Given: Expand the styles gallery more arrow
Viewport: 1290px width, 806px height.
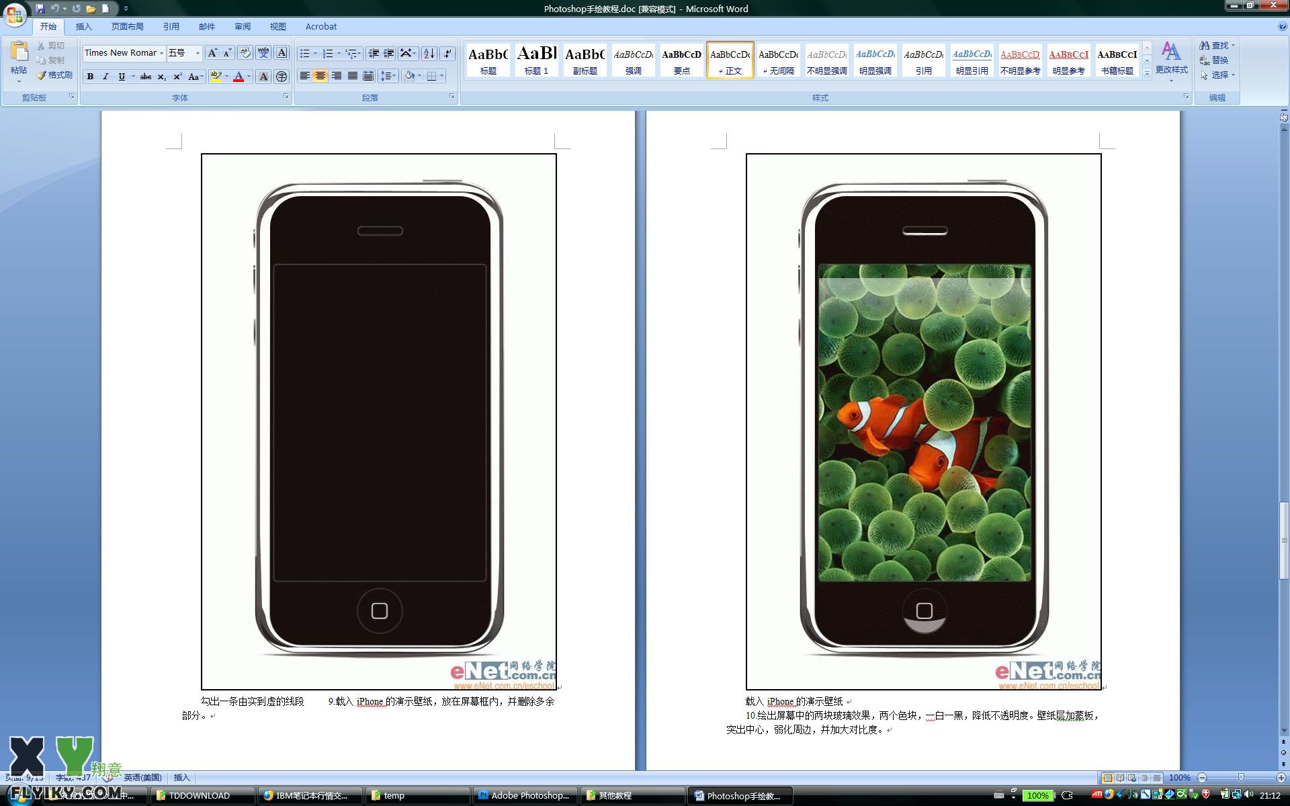Looking at the screenshot, I should tap(1147, 73).
